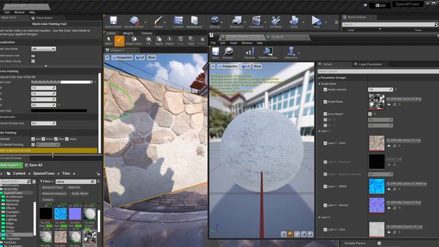Select the Textures tab in Mesh Paint
The height and width of the screenshot is (247, 439).
147,34
